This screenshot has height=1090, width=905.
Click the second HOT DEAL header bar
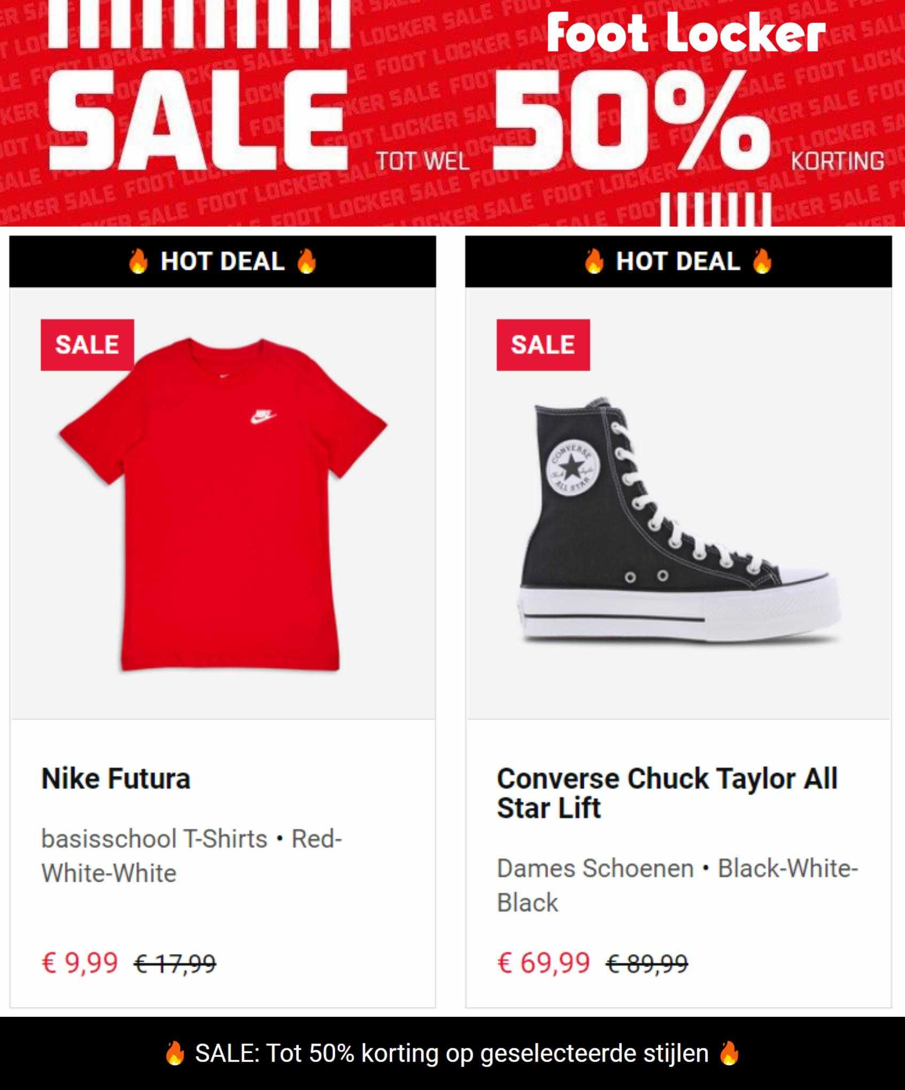tap(678, 262)
